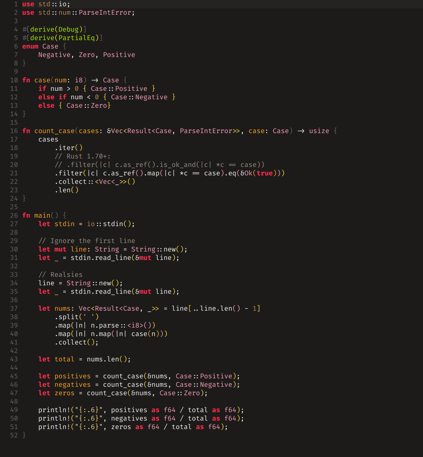The image size is (423, 457).
Task: Click 'zeros' argument on line 51
Action: [x=121, y=427]
